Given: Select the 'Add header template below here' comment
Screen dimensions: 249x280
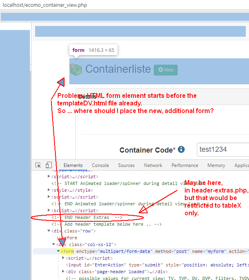Looking at the screenshot, I should pos(106,224).
